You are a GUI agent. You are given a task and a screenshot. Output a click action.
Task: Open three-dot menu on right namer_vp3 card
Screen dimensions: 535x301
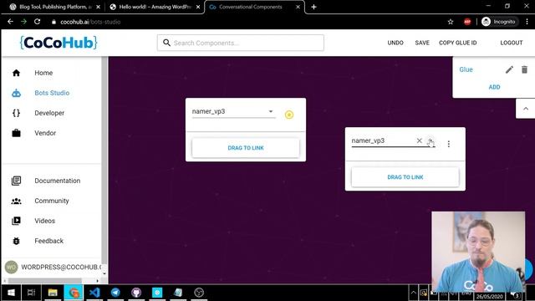(x=449, y=144)
